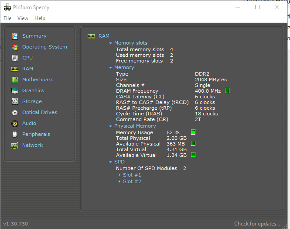This screenshot has width=290, height=229.
Task: Click the Piriform Speccy title bar app icon
Action: [7, 7]
